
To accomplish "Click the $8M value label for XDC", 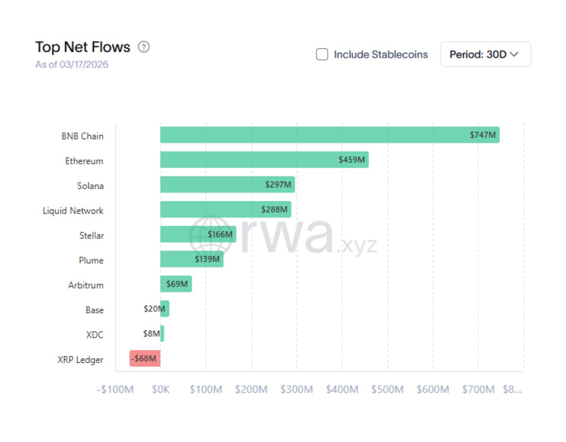I will click(151, 334).
